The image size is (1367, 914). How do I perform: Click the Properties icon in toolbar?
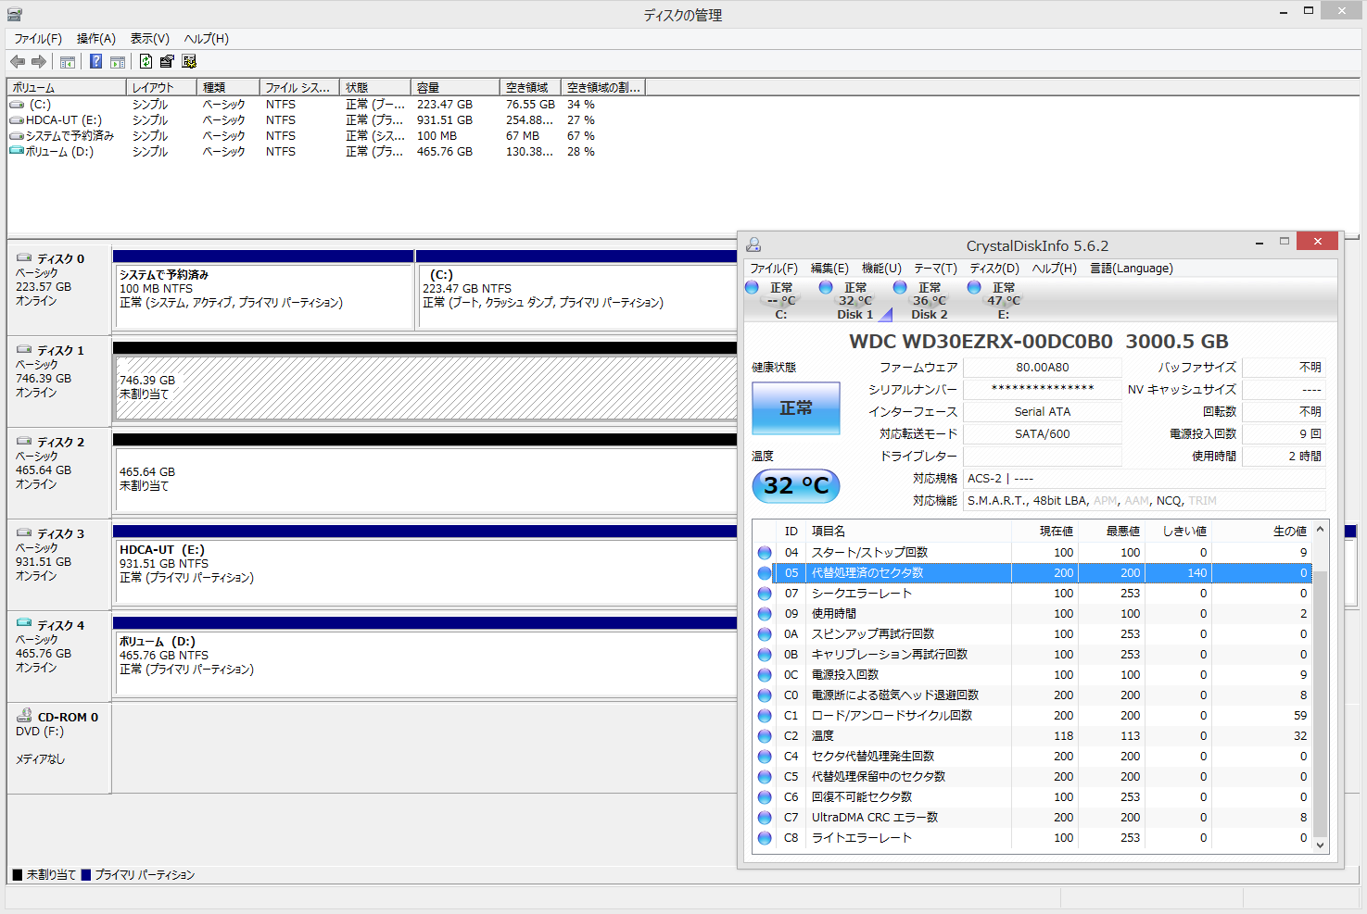click(x=167, y=62)
